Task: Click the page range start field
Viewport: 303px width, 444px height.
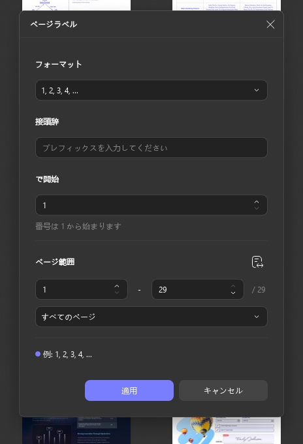Action: pyautogui.click(x=82, y=289)
